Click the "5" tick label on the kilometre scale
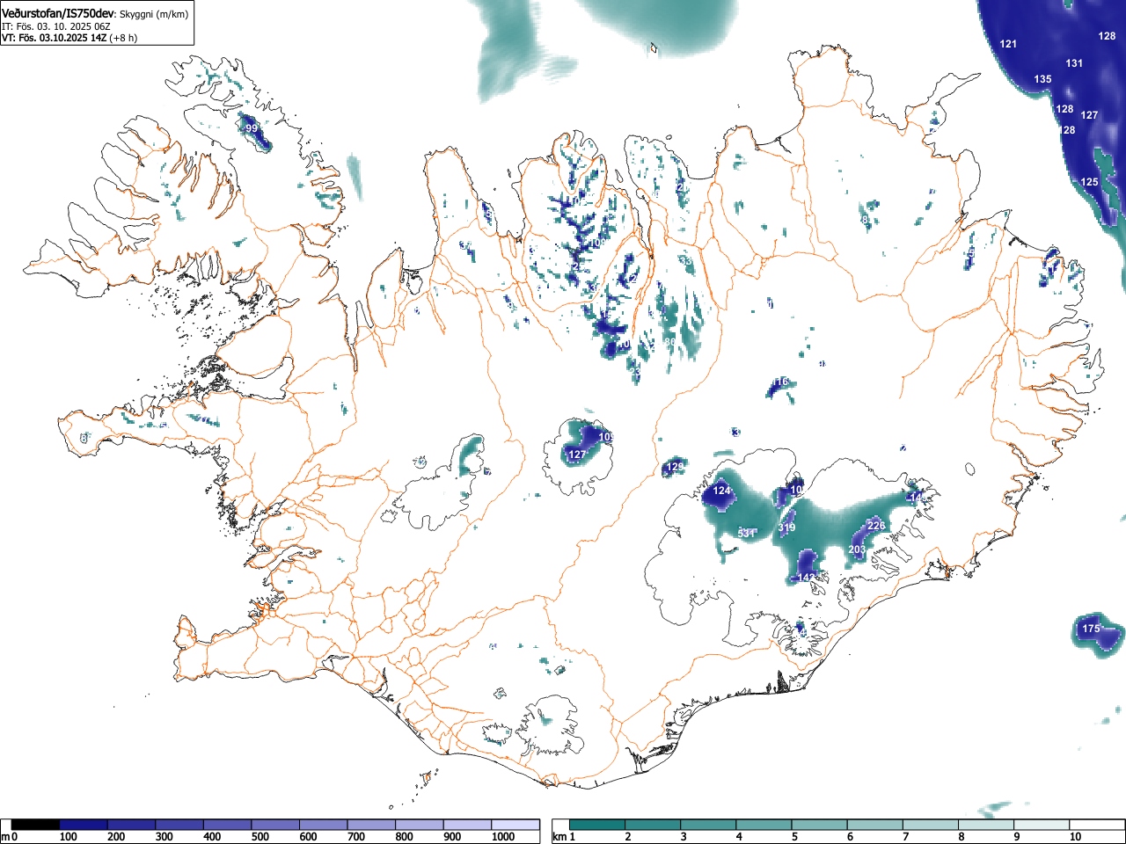The image size is (1126, 844). tap(794, 837)
